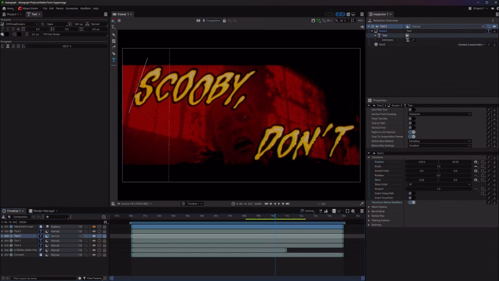Screen dimensions: 499x281
Task: Click the Text 3 layer type icon
Action: [x=41, y=231]
